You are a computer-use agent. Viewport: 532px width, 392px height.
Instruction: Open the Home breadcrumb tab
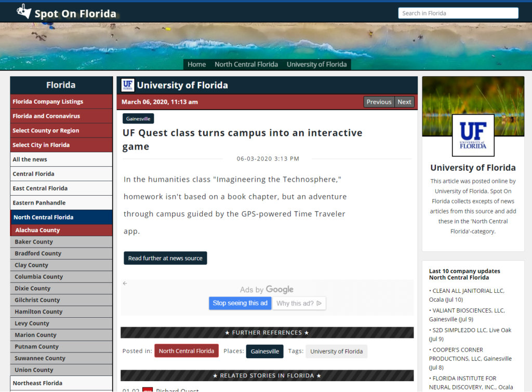[197, 64]
